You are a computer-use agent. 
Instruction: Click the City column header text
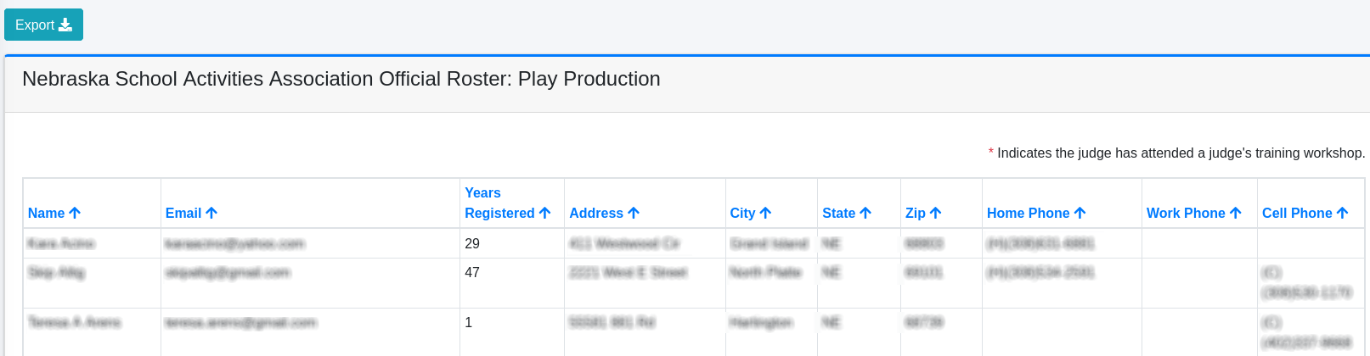pyautogui.click(x=742, y=214)
